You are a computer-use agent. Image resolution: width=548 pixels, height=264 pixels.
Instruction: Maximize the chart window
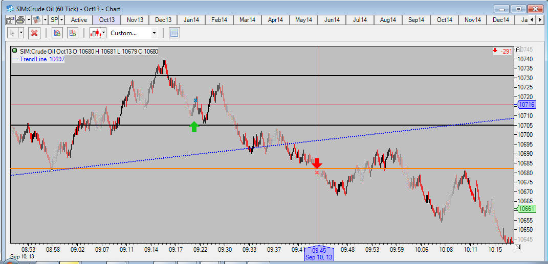[x=519, y=9]
